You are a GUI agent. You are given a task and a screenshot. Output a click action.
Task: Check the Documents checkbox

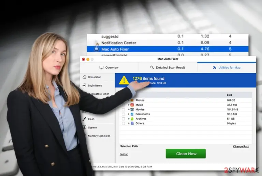pos(123,114)
